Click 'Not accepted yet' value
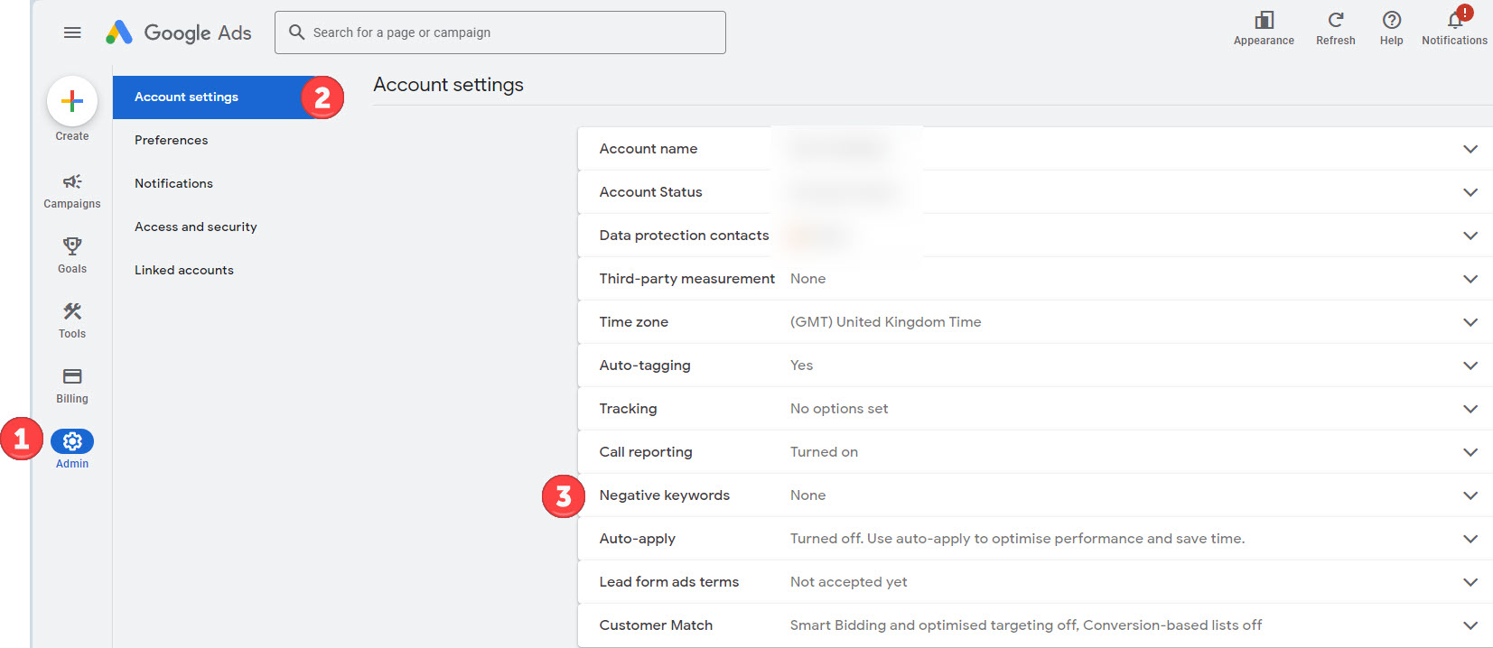Image resolution: width=1493 pixels, height=648 pixels. pyautogui.click(x=848, y=582)
